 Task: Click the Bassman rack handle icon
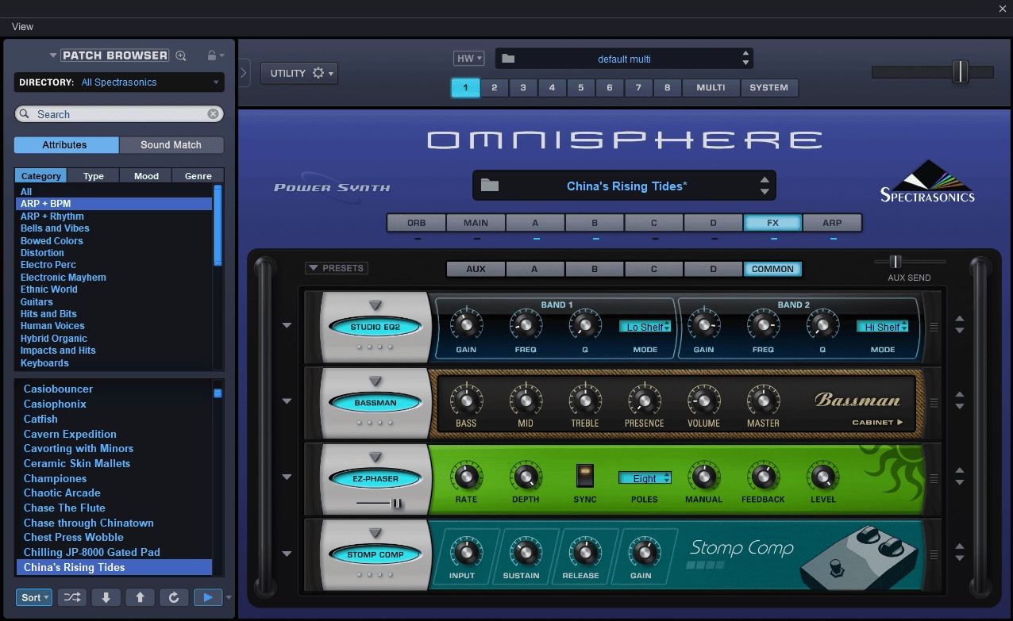pyautogui.click(x=934, y=403)
